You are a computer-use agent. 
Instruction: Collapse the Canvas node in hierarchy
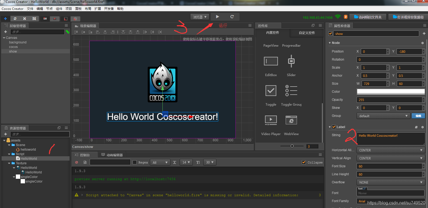coord(4,38)
